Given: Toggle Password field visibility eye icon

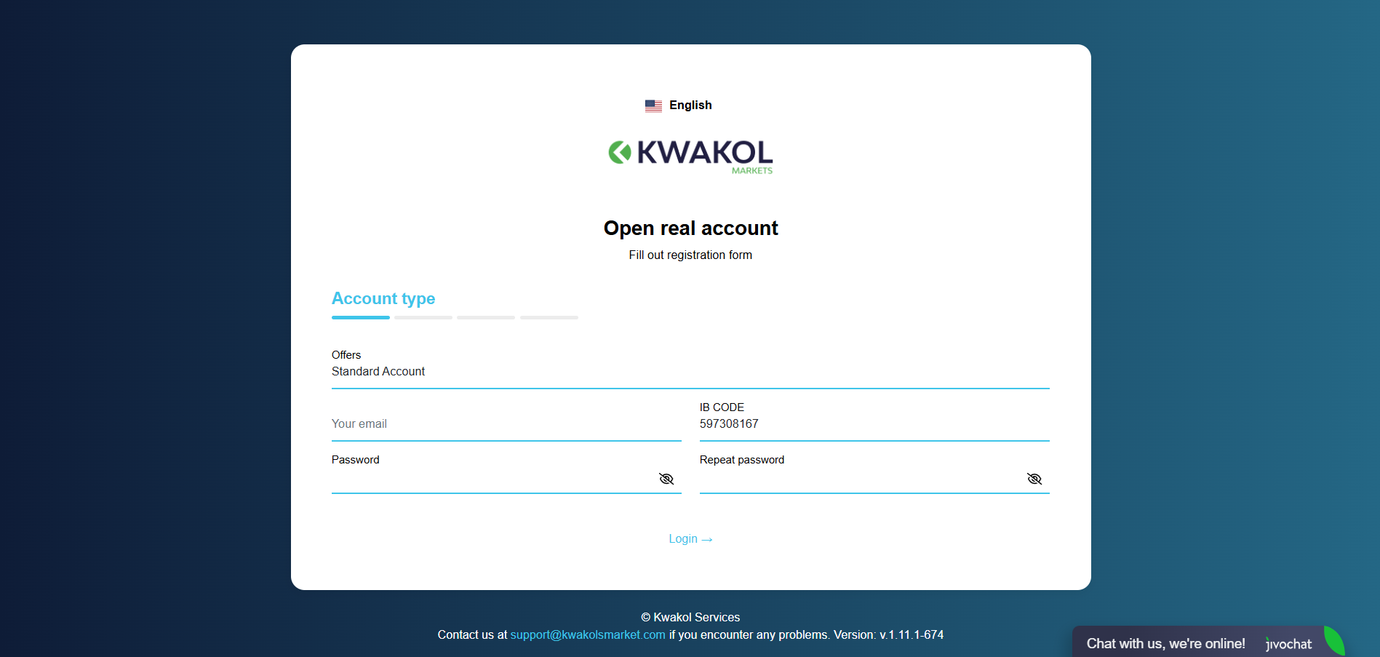Looking at the screenshot, I should (666, 479).
